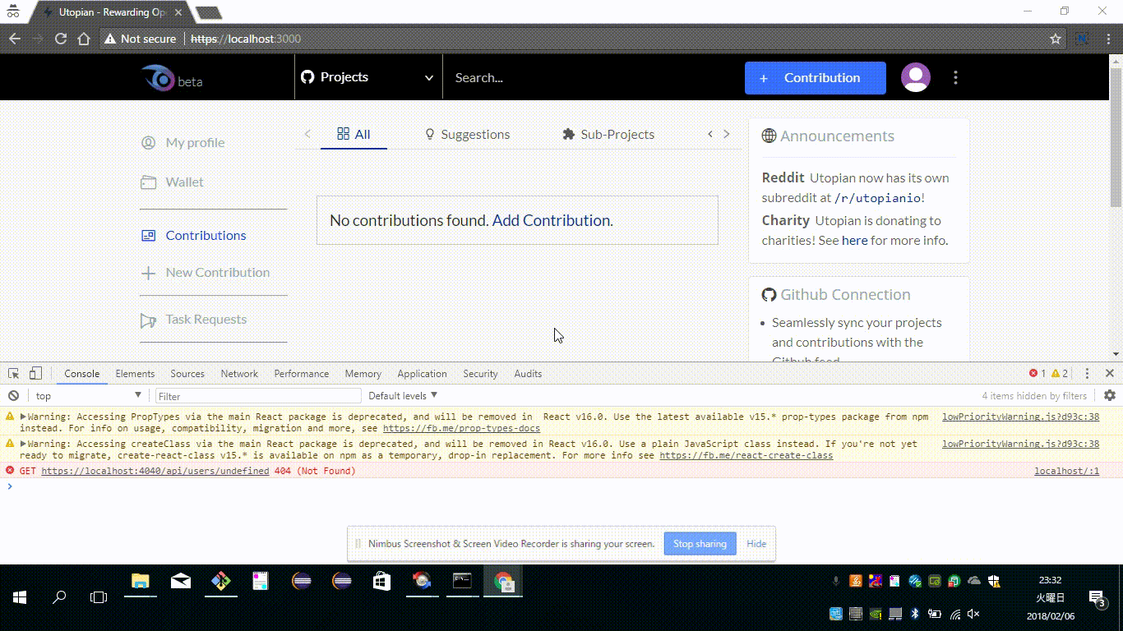The height and width of the screenshot is (631, 1123).
Task: Click the console Filter field
Action: point(258,396)
